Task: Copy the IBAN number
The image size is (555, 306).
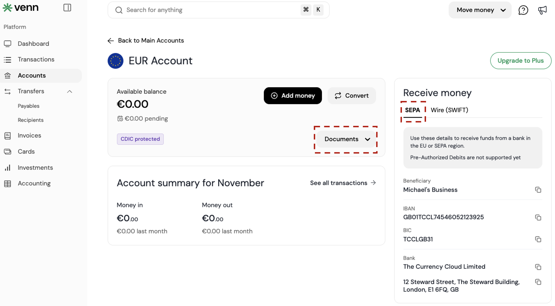Action: click(x=538, y=217)
